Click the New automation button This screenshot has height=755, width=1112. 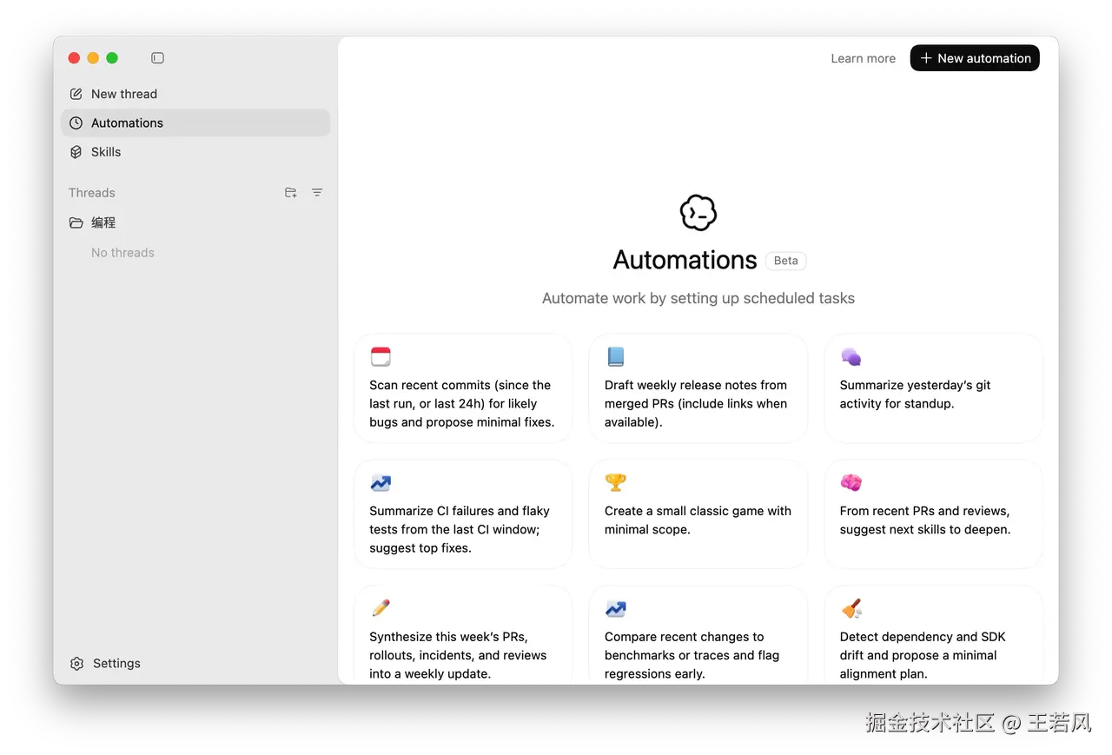coord(975,58)
